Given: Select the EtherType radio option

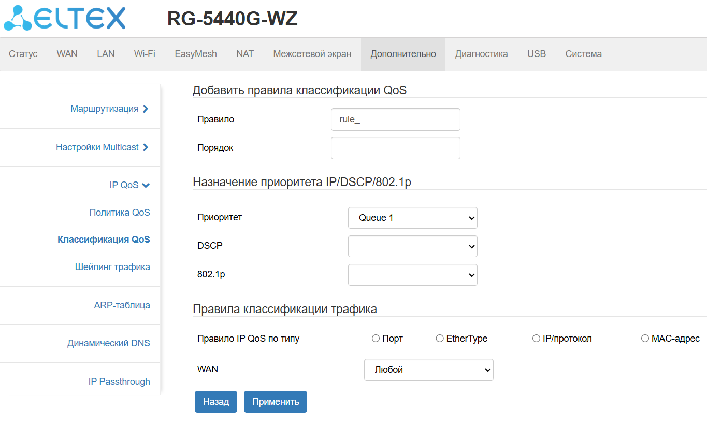Looking at the screenshot, I should coord(440,339).
